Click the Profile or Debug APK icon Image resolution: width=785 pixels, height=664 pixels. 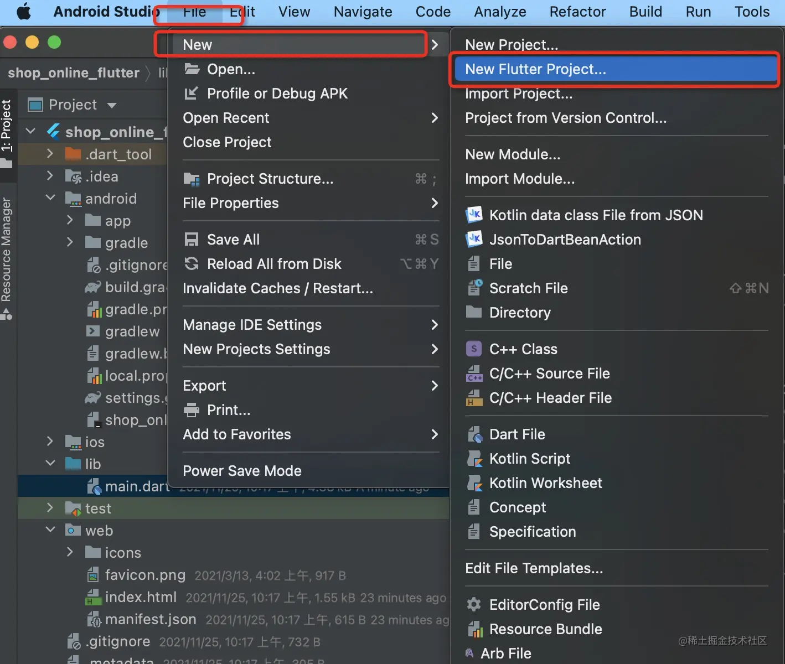click(x=191, y=93)
